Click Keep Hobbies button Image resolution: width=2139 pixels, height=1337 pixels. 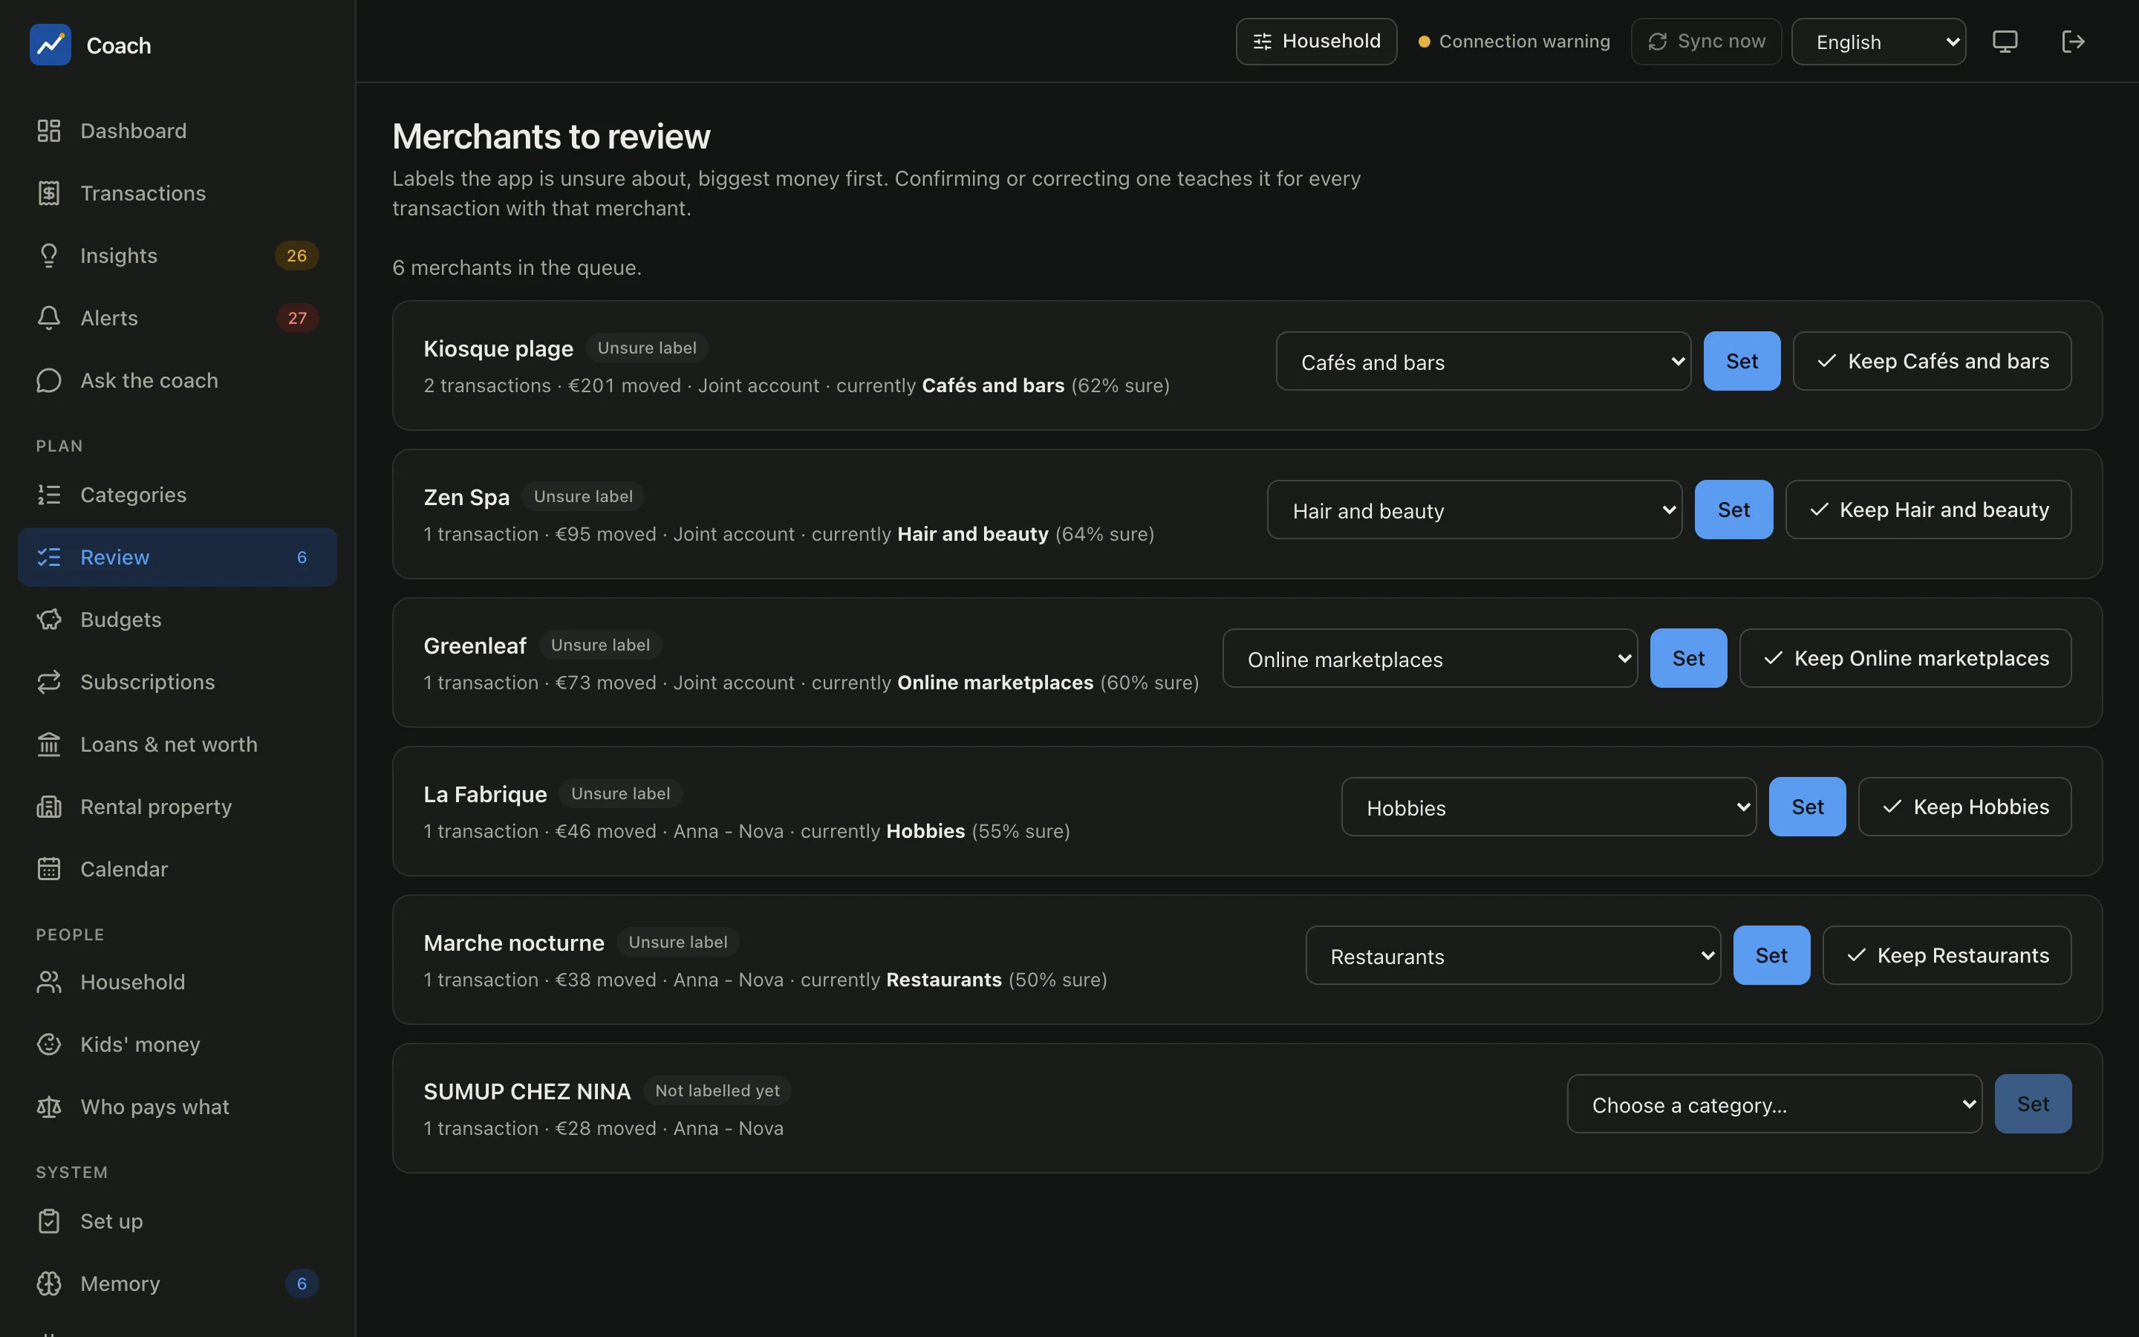1964,807
